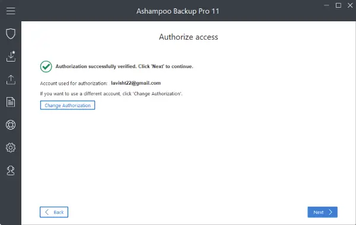Open the hamburger menu
356x225 pixels.
11,11
